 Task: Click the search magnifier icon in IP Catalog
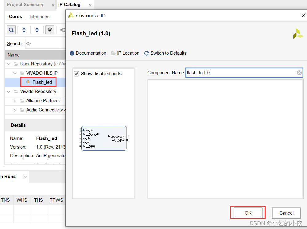(x=11, y=30)
